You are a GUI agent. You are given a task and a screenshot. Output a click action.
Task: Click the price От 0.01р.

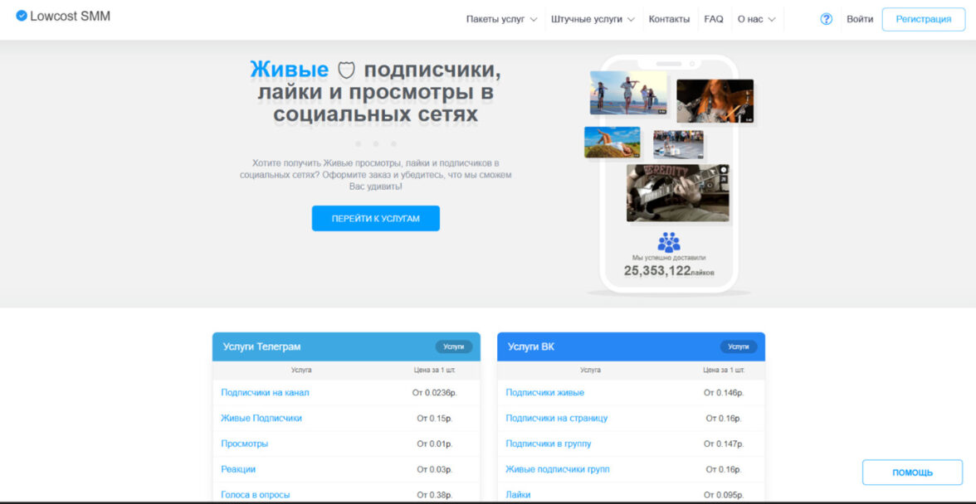tap(435, 443)
